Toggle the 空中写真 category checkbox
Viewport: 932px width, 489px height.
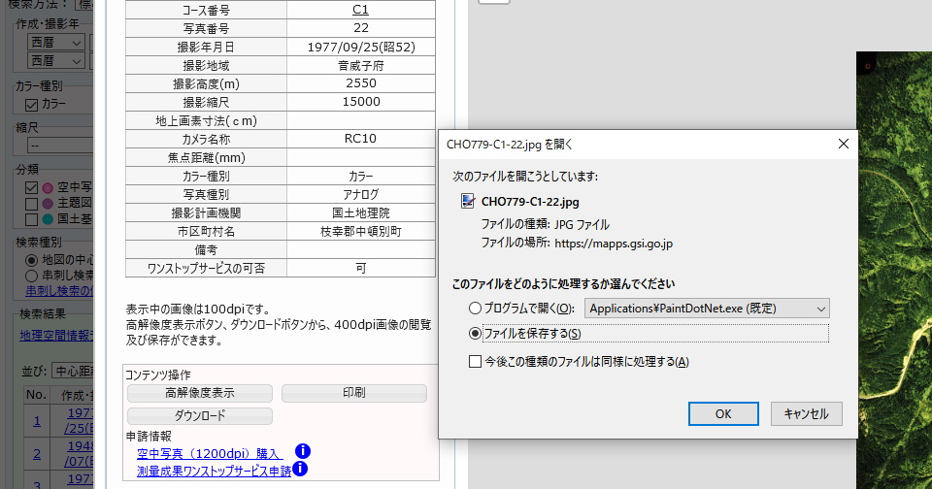(x=31, y=188)
